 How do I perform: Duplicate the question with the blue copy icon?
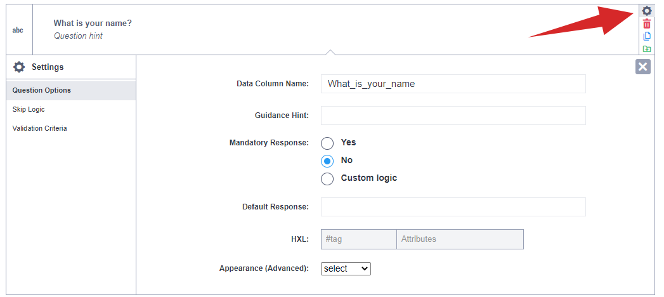(x=646, y=36)
